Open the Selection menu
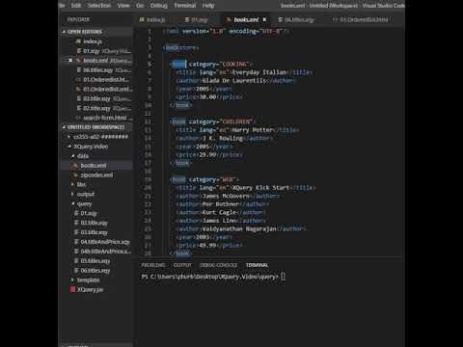Image resolution: width=463 pixels, height=347 pixels. (99, 6)
